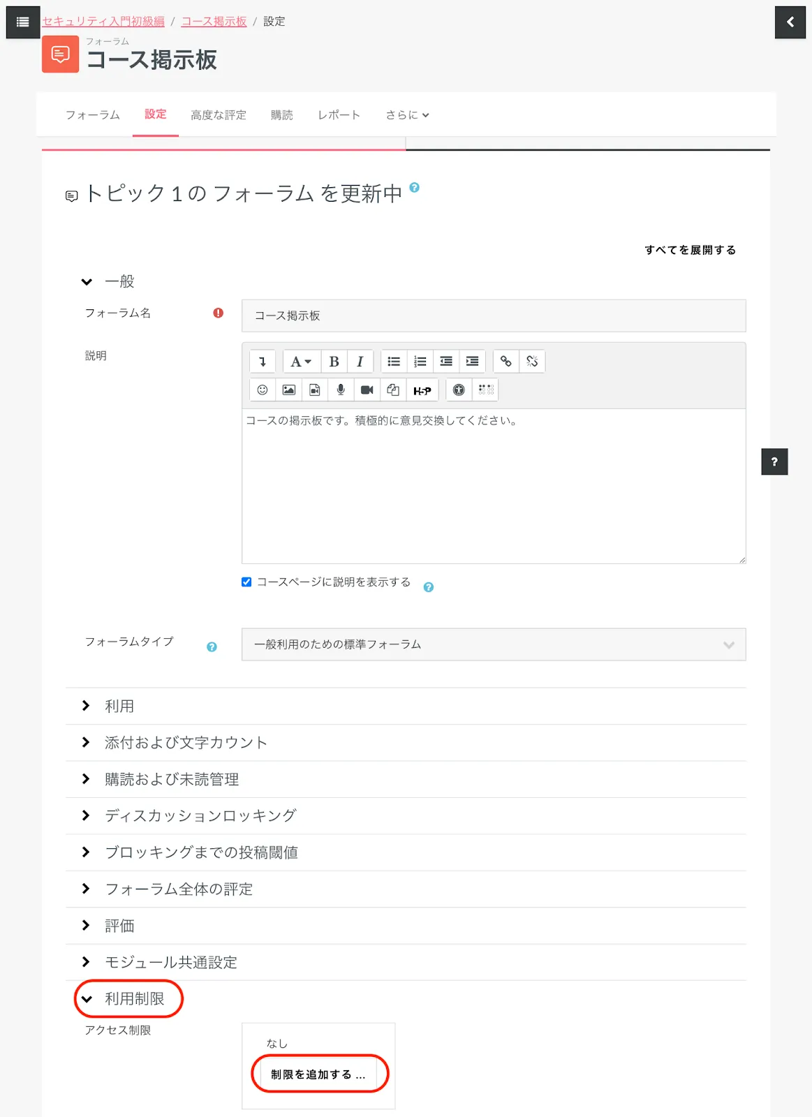Open the emoji picker in editor

tap(263, 390)
